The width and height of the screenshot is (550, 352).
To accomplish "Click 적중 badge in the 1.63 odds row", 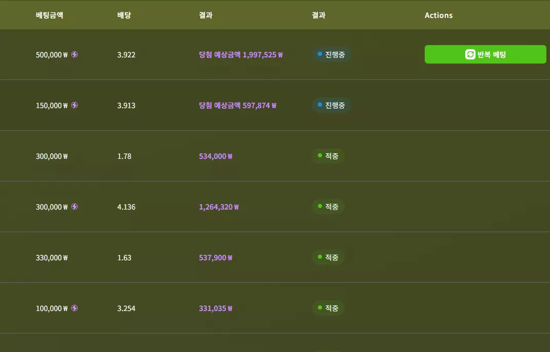I will 328,257.
